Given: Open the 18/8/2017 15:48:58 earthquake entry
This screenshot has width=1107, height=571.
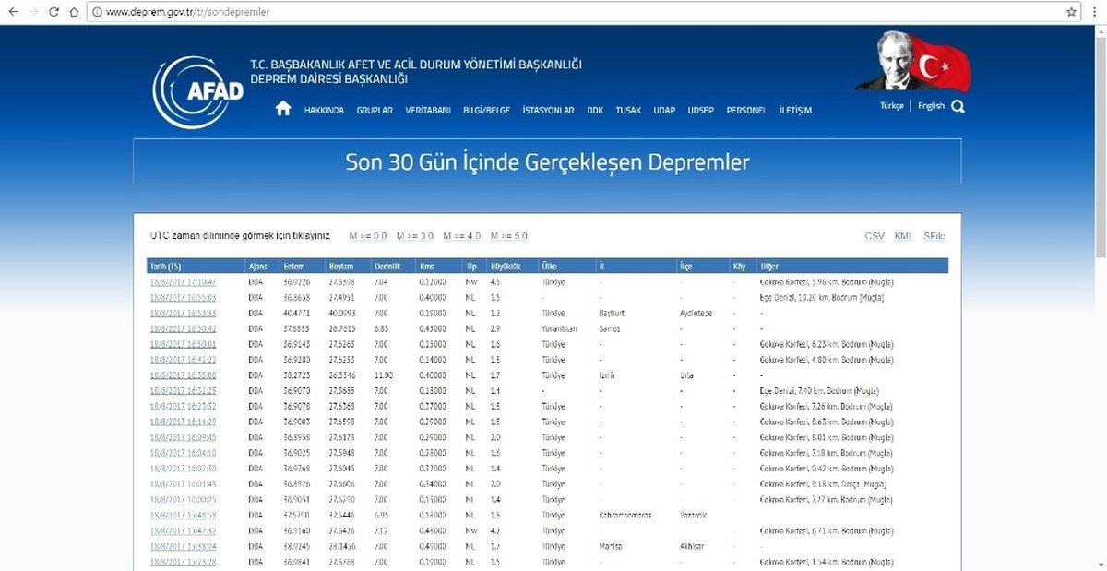Looking at the screenshot, I should click(183, 515).
